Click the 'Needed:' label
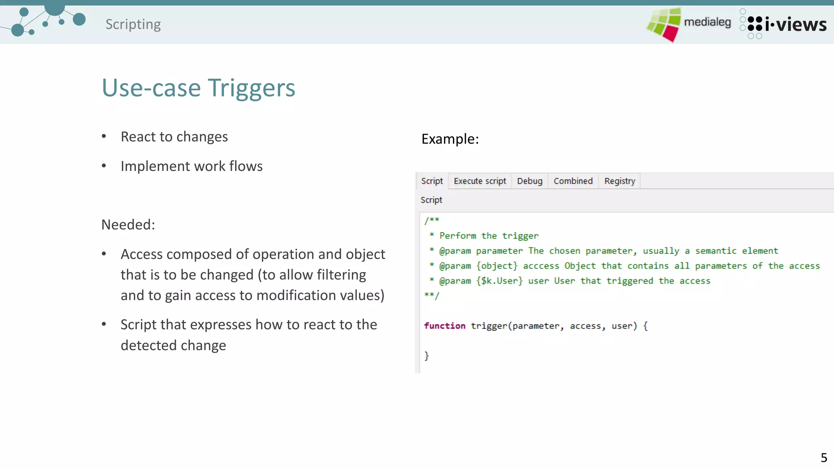 [x=128, y=224]
